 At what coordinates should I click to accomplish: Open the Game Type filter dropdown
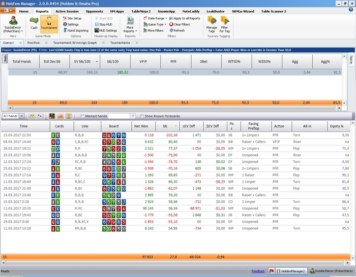[155, 24]
